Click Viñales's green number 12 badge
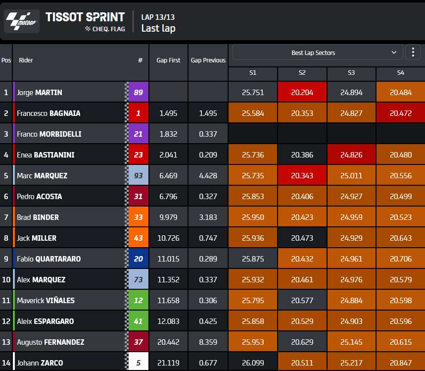The height and width of the screenshot is (371, 425). [x=138, y=301]
